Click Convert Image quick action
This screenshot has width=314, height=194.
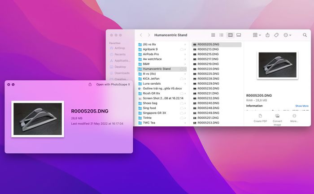point(277,120)
